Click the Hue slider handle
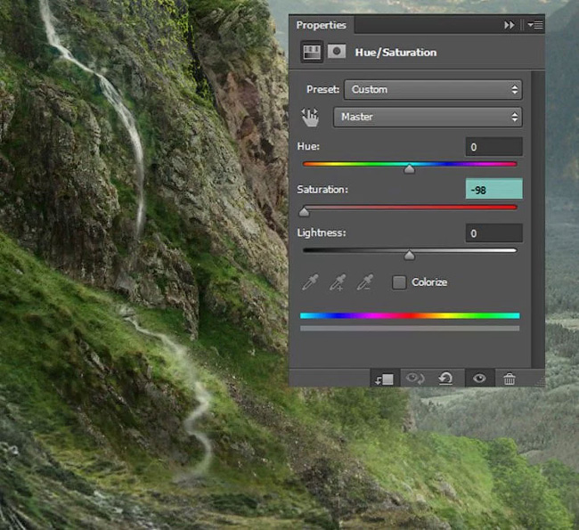 (x=409, y=169)
